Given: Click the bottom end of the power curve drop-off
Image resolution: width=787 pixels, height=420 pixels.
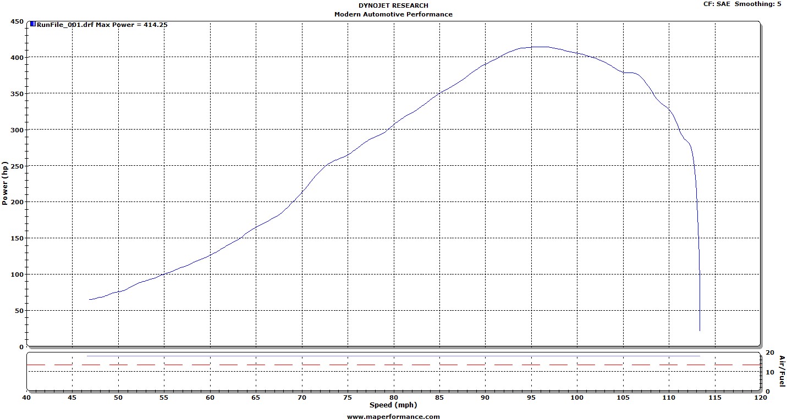Looking at the screenshot, I should point(700,330).
